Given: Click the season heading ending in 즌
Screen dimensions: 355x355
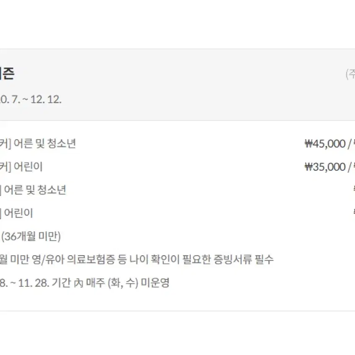Looking at the screenshot, I should tap(7, 74).
